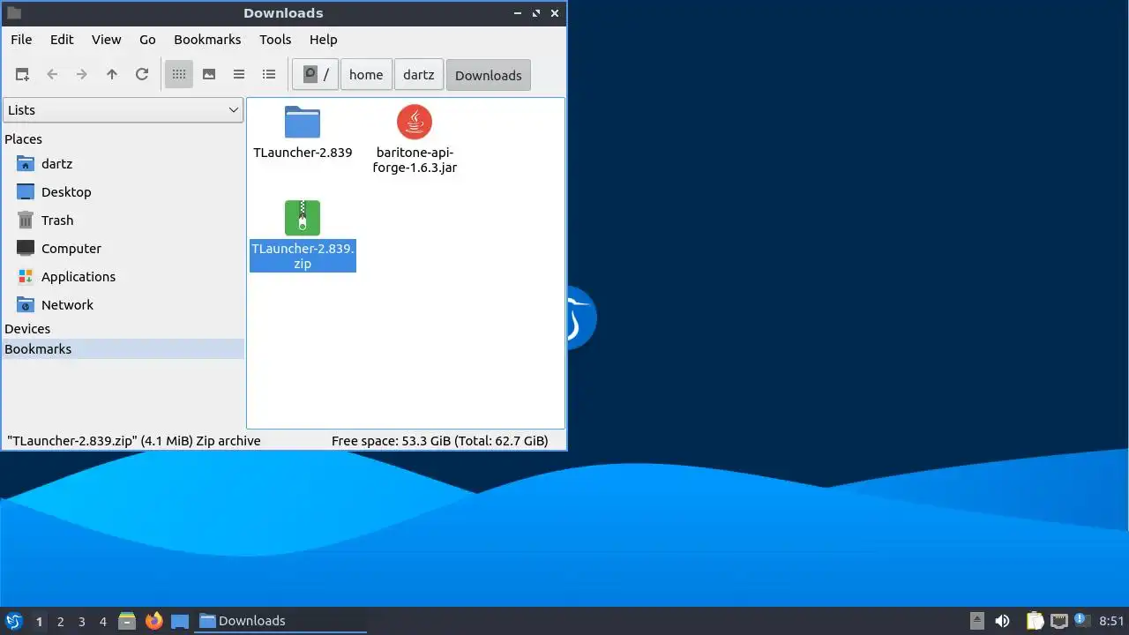Switch to virtual desktop 3
1129x635 pixels.
click(x=81, y=622)
